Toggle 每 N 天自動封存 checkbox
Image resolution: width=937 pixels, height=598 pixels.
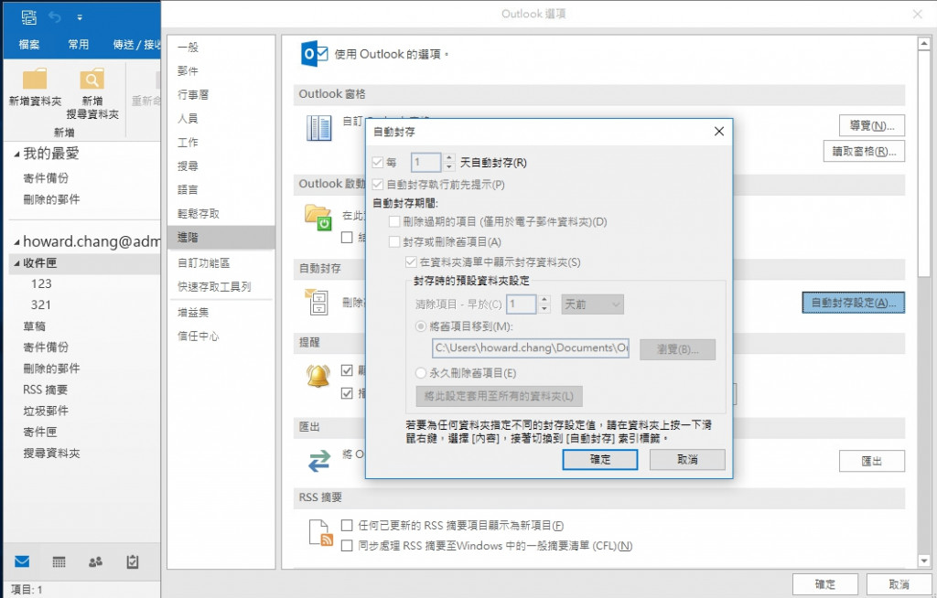[x=378, y=163]
